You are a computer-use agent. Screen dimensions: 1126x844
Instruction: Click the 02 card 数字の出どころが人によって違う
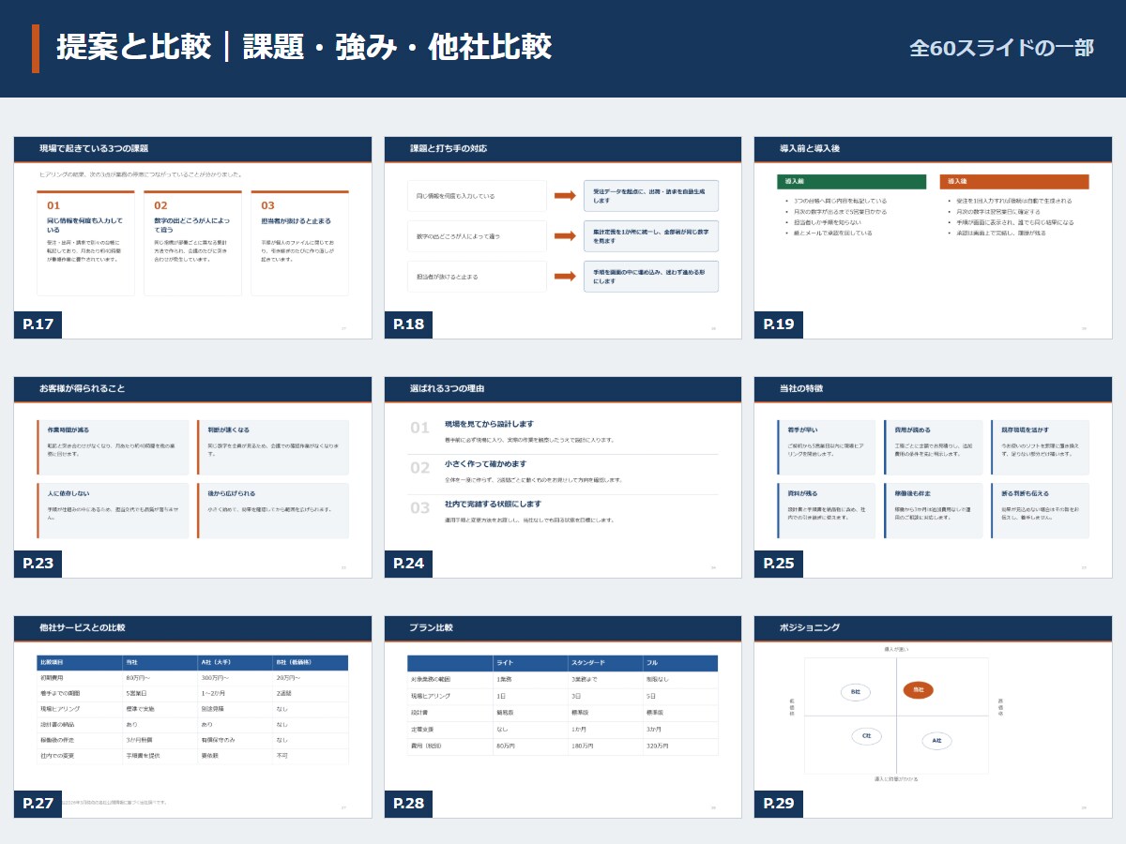click(192, 243)
